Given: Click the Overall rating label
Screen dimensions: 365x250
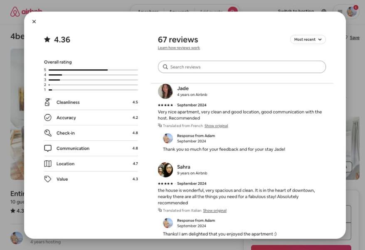Looking at the screenshot, I should point(58,62).
